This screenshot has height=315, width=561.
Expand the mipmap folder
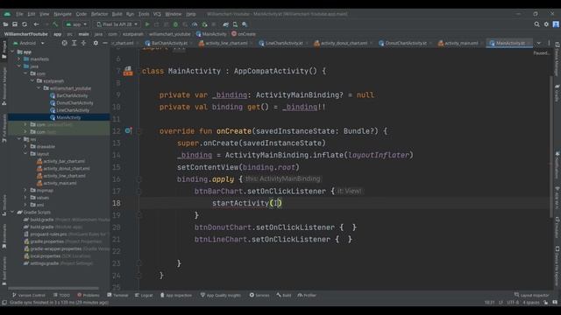tap(25, 191)
